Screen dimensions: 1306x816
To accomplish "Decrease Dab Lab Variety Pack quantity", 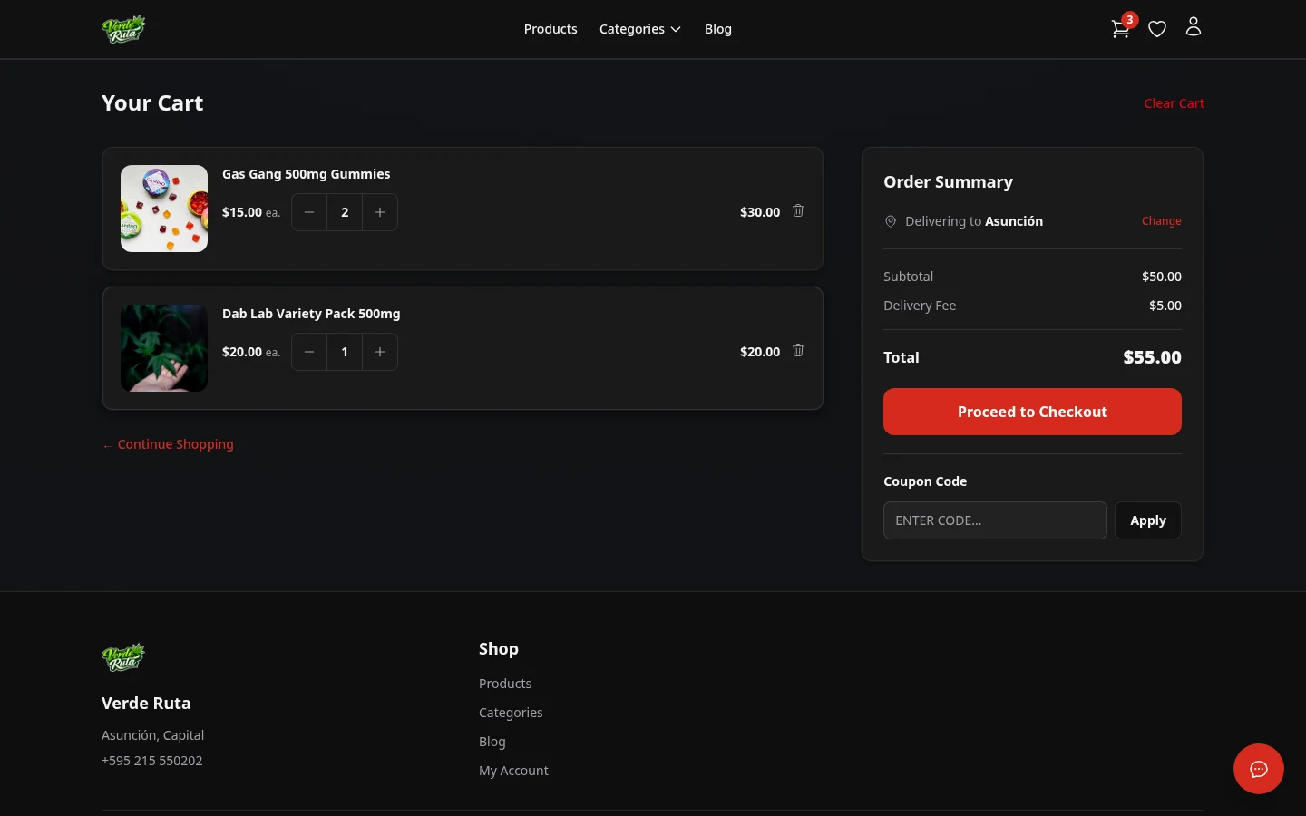I will click(309, 351).
